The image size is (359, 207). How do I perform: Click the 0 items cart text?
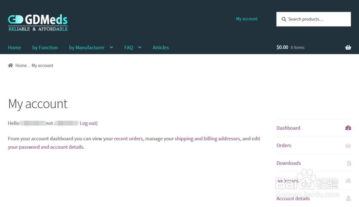297,48
